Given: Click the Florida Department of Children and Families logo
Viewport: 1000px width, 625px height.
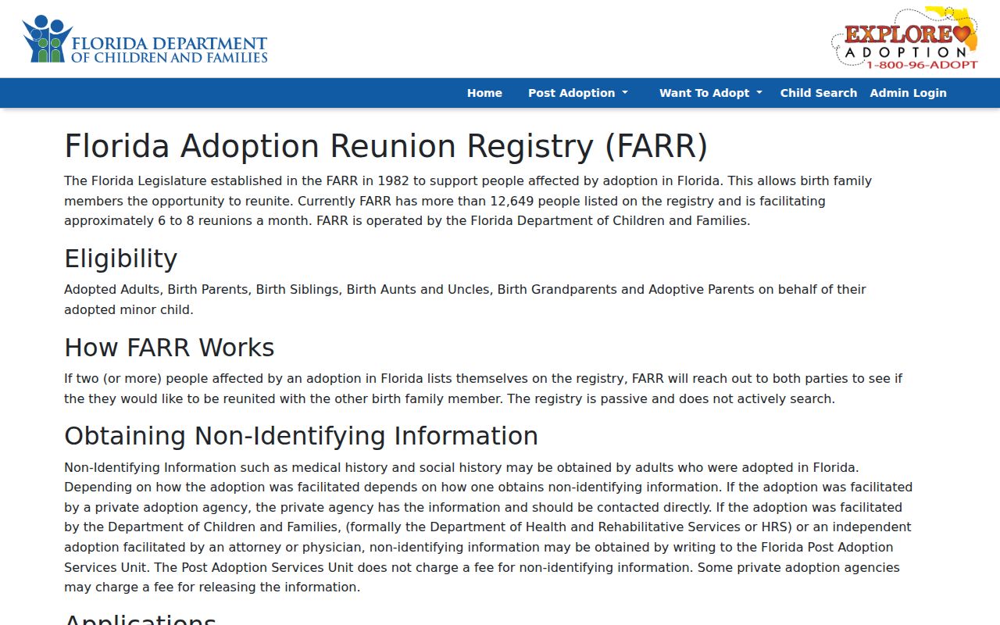Looking at the screenshot, I should pos(145,39).
